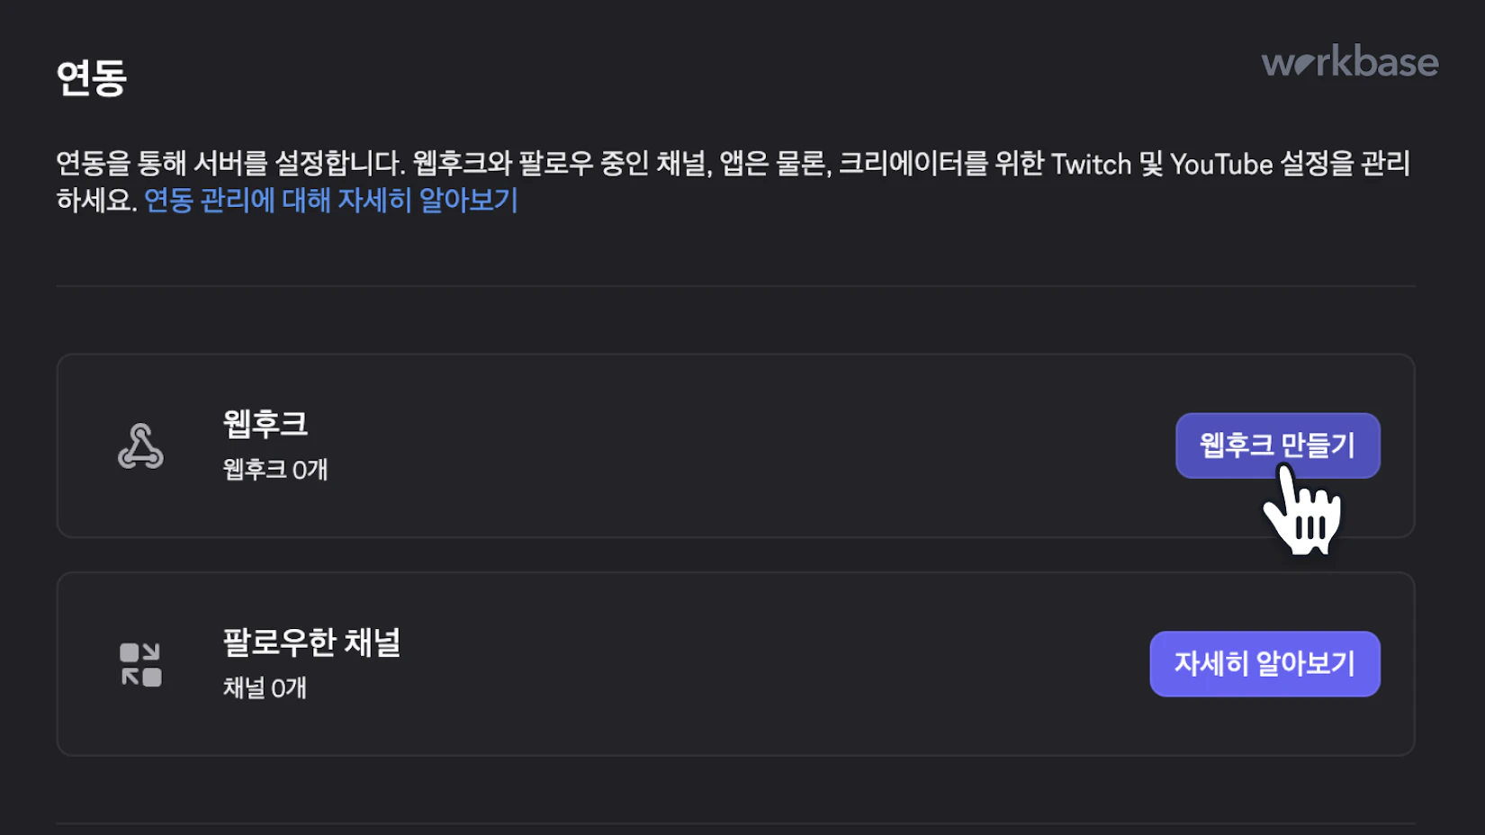Click the 연동 page heading
1485x835 pixels.
pyautogui.click(x=92, y=78)
